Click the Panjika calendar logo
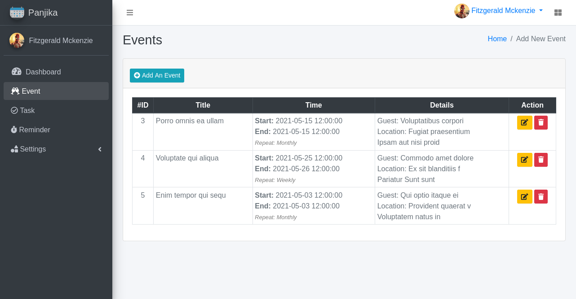The height and width of the screenshot is (299, 576). [17, 13]
